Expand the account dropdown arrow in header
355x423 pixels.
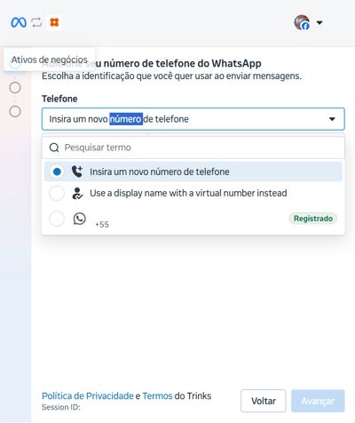click(x=319, y=22)
